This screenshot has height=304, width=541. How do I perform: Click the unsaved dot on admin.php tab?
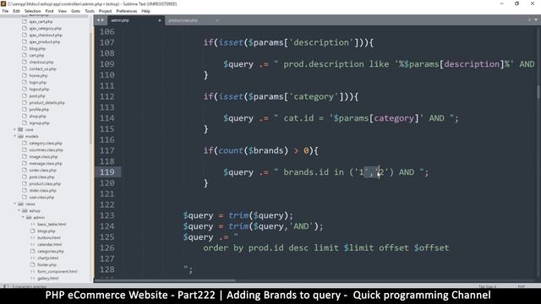(x=160, y=20)
